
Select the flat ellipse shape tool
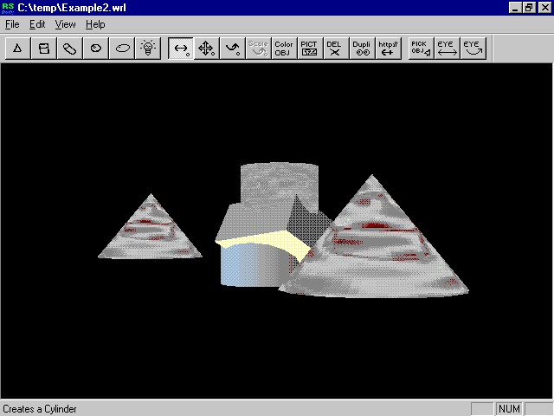[x=122, y=49]
